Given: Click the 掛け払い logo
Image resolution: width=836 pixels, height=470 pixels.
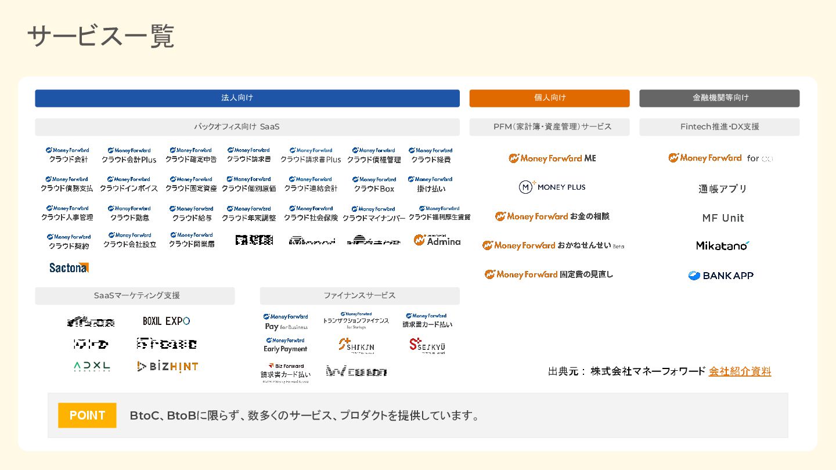Looking at the screenshot, I should coord(431,184).
